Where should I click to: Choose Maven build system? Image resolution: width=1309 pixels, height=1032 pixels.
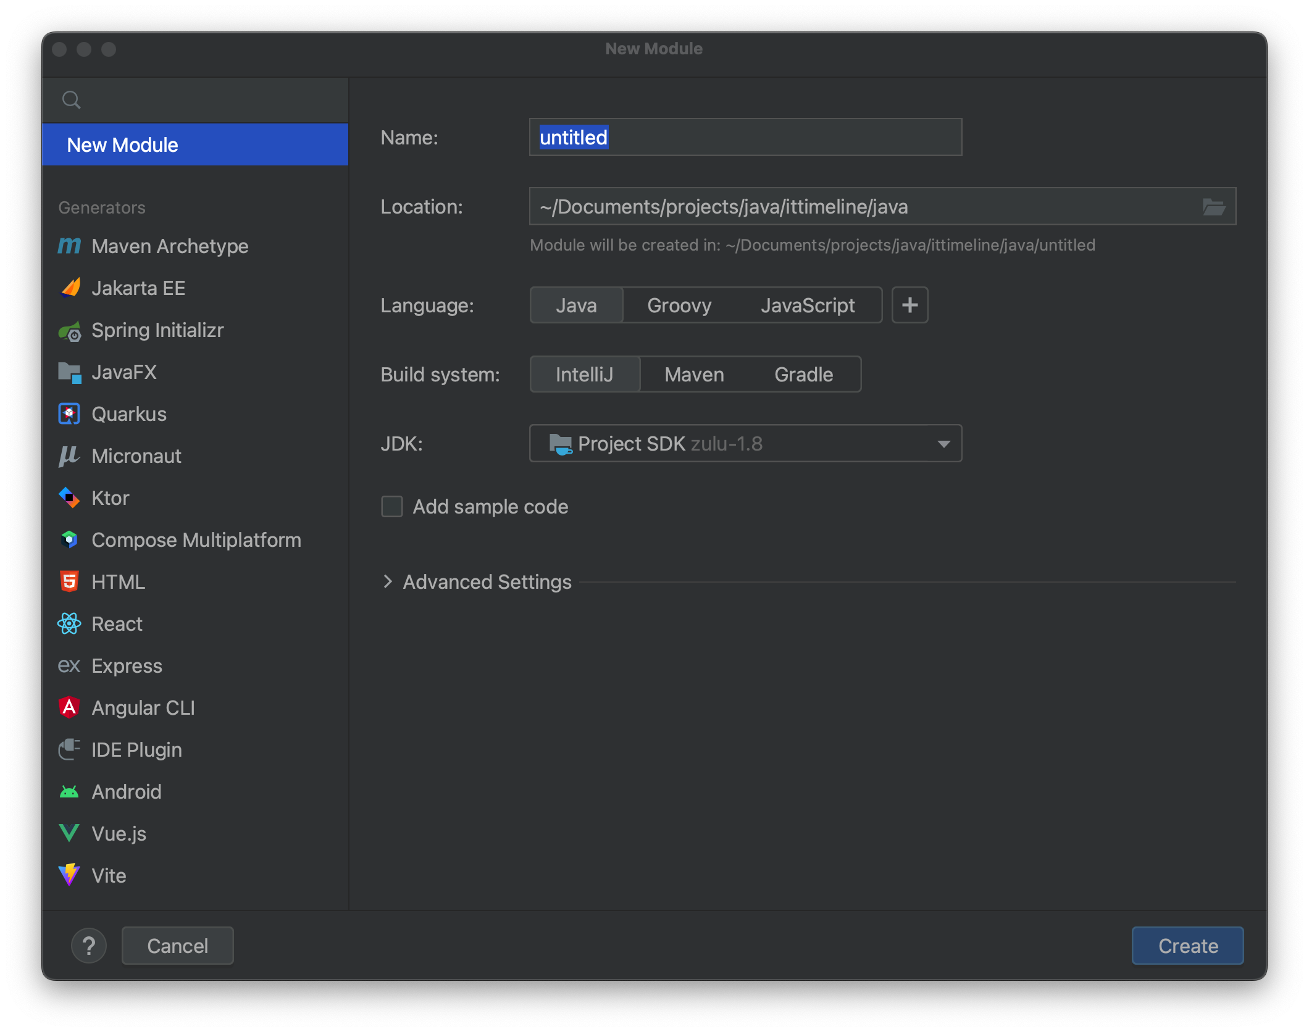(x=694, y=374)
